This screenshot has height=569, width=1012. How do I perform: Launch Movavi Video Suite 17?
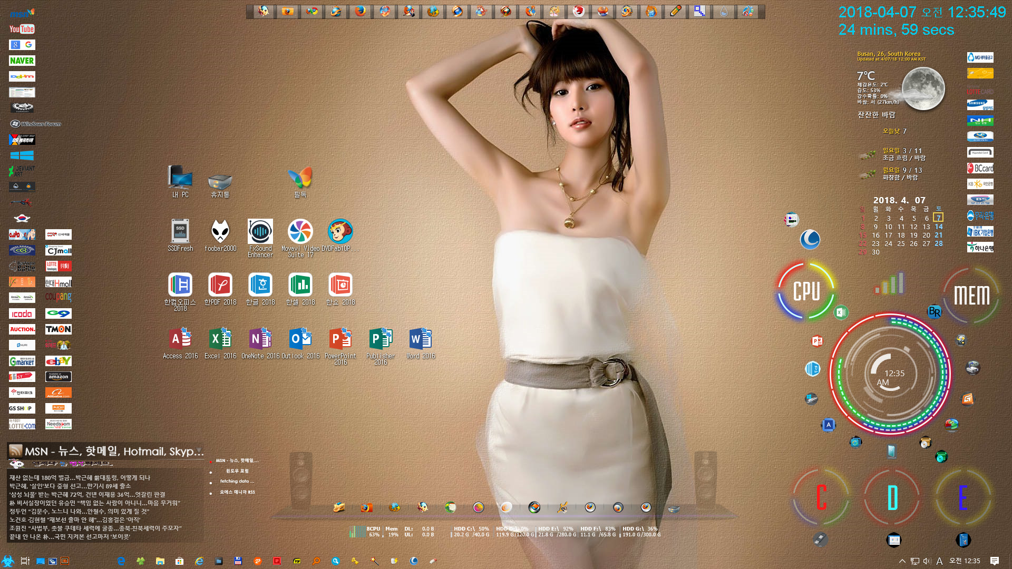click(300, 238)
